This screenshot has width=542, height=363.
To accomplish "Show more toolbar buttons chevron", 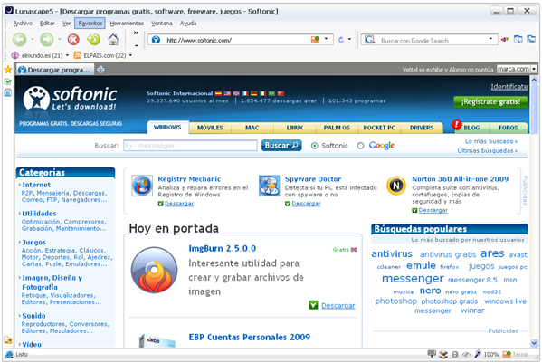I will (136, 33).
